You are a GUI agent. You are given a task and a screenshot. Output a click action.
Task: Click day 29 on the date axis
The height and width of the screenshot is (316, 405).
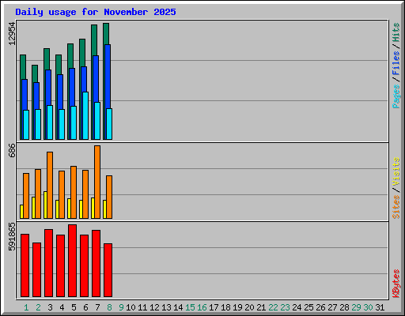(356, 307)
